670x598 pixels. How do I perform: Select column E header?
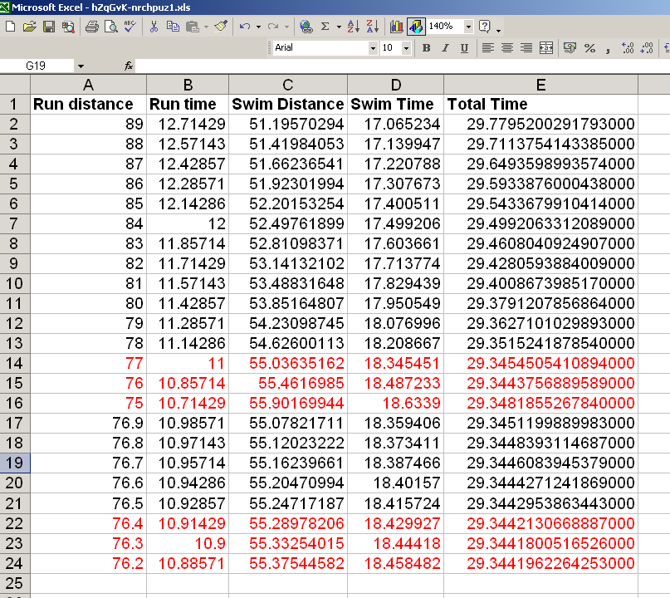(540, 85)
